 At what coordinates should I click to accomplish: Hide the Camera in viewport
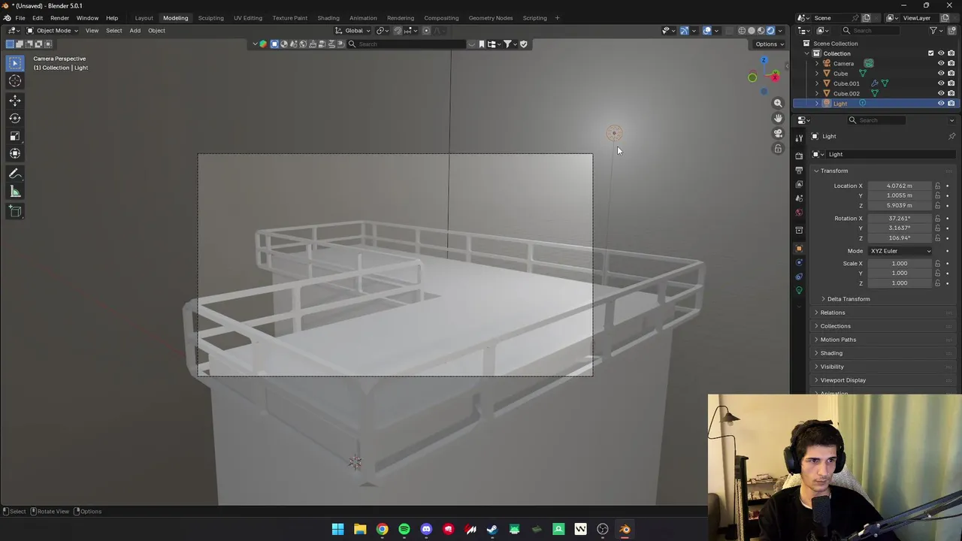tap(941, 64)
